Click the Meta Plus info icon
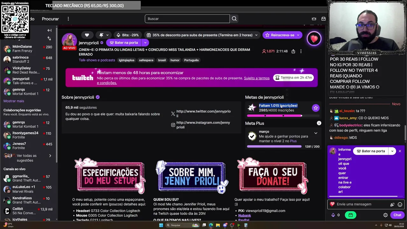The height and width of the screenshot is (229, 407). point(319,123)
